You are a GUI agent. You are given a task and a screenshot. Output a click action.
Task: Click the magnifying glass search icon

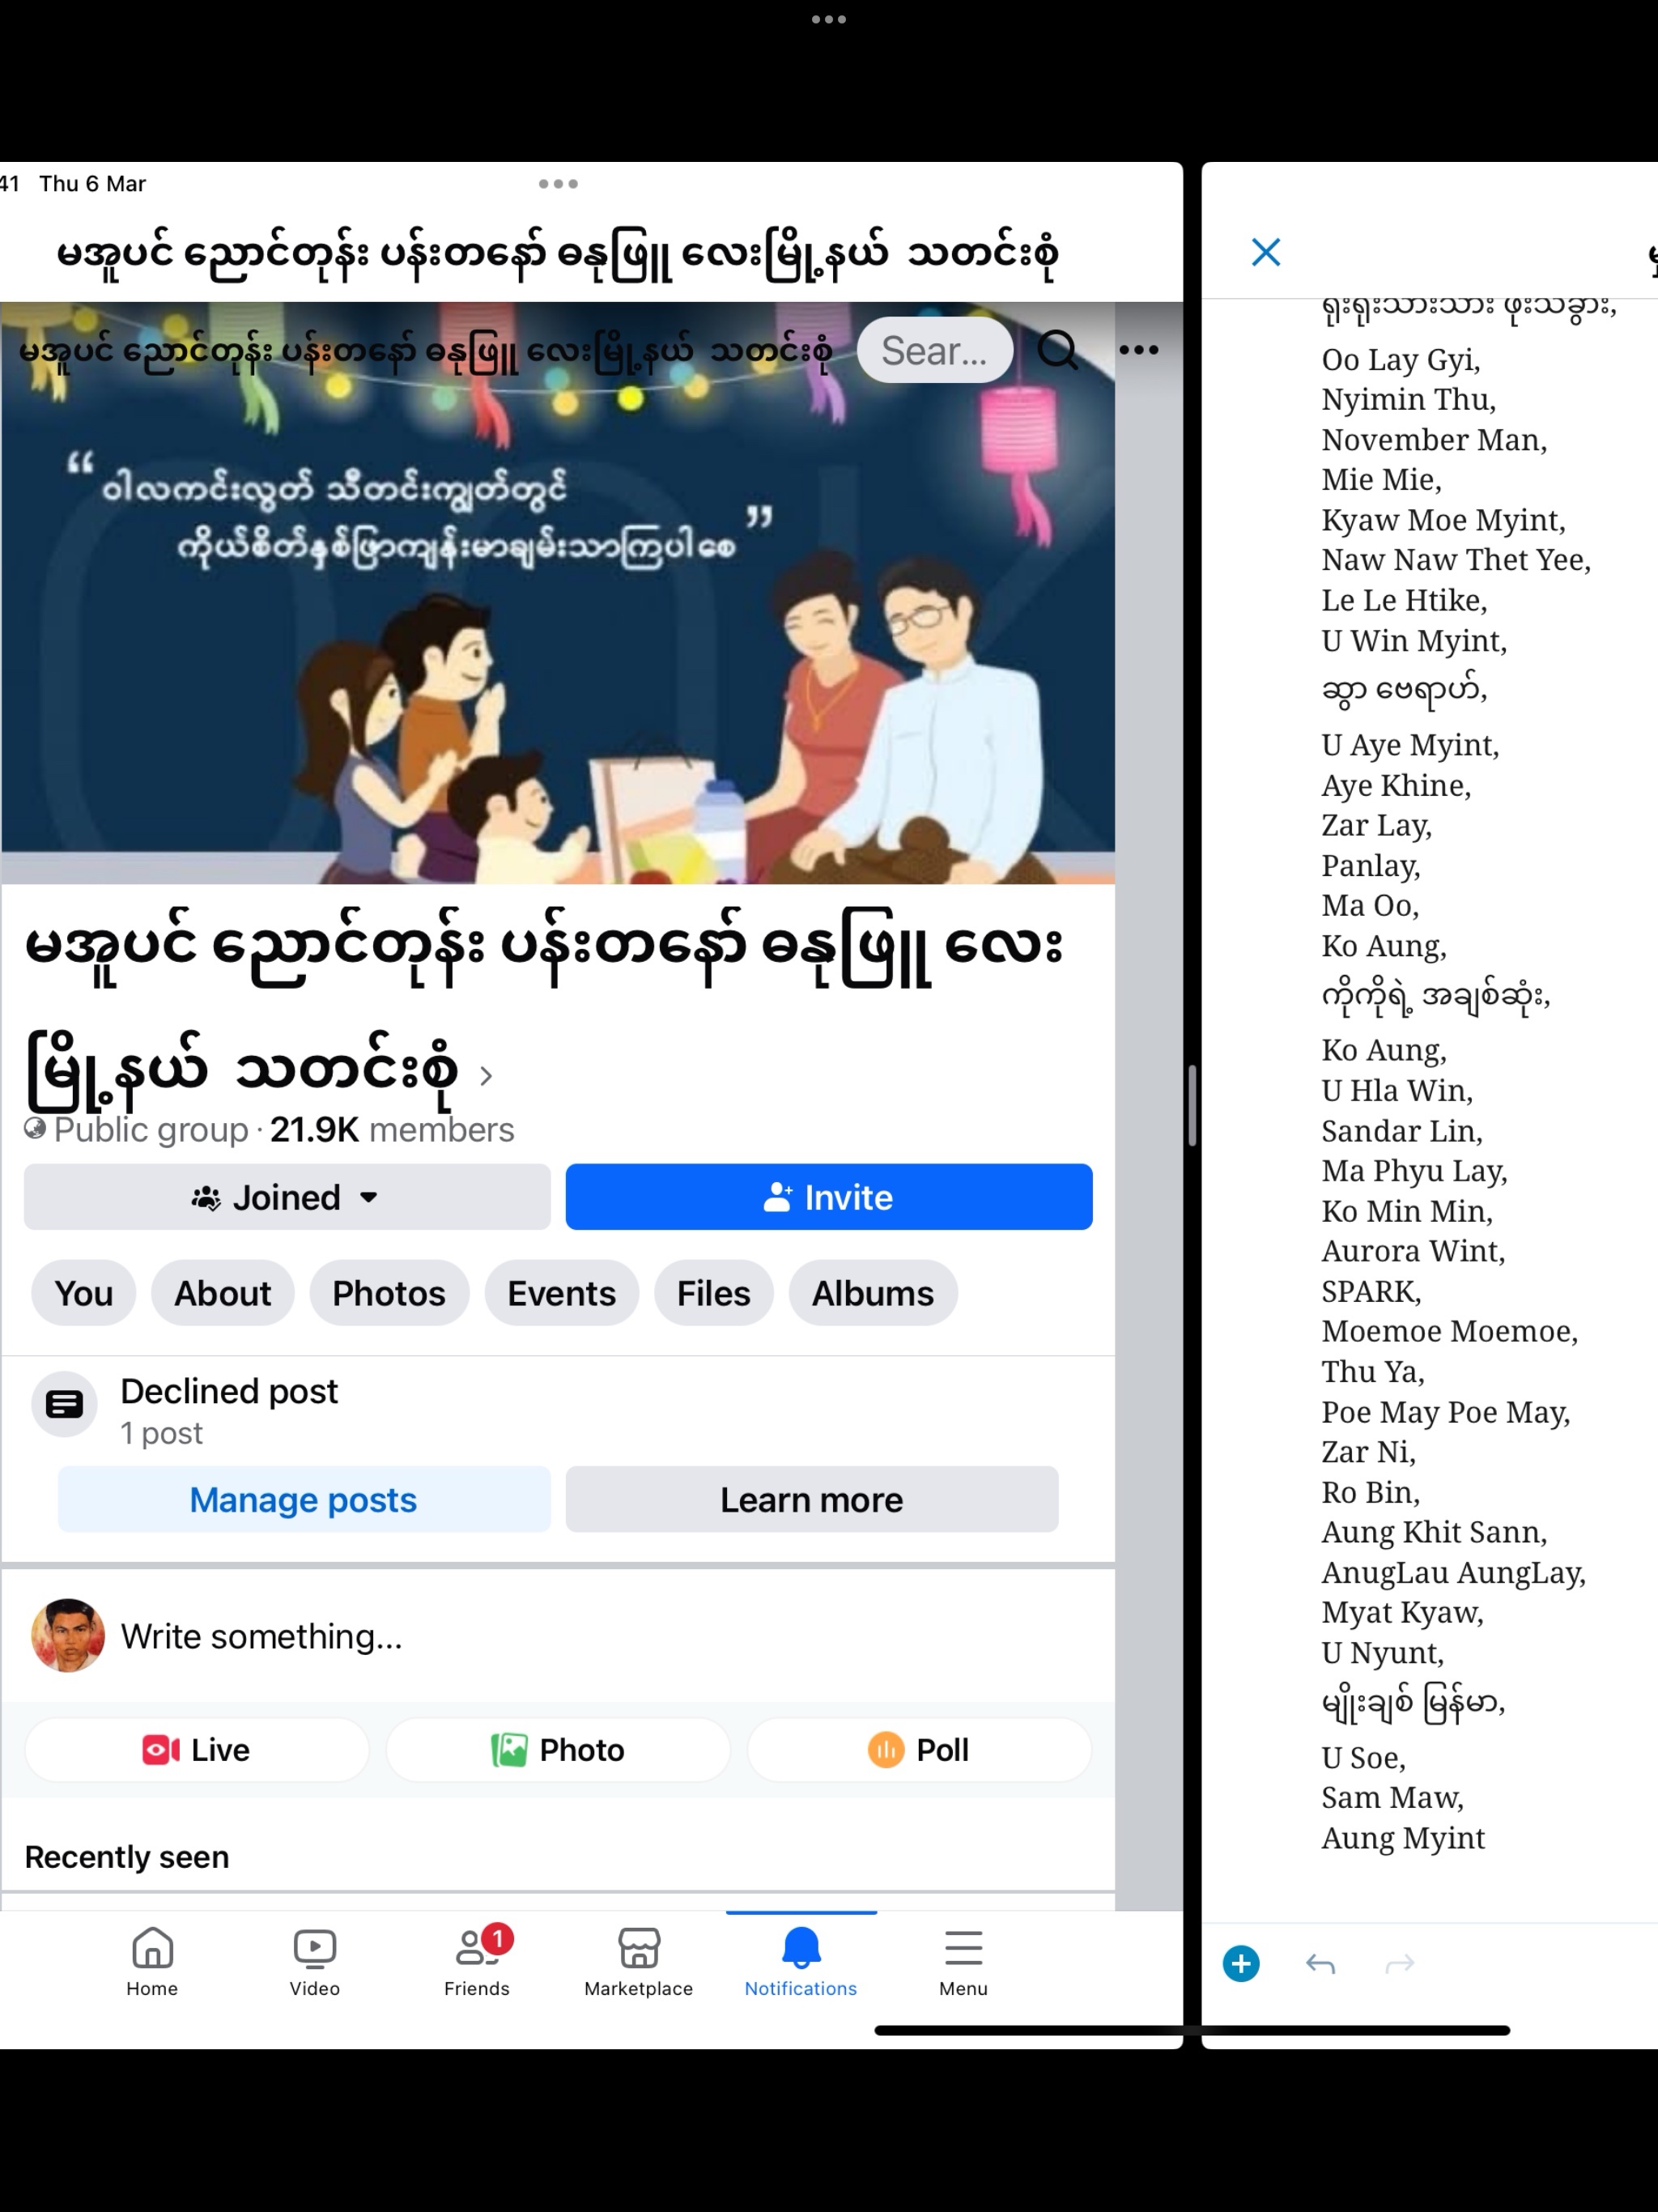tap(1058, 350)
